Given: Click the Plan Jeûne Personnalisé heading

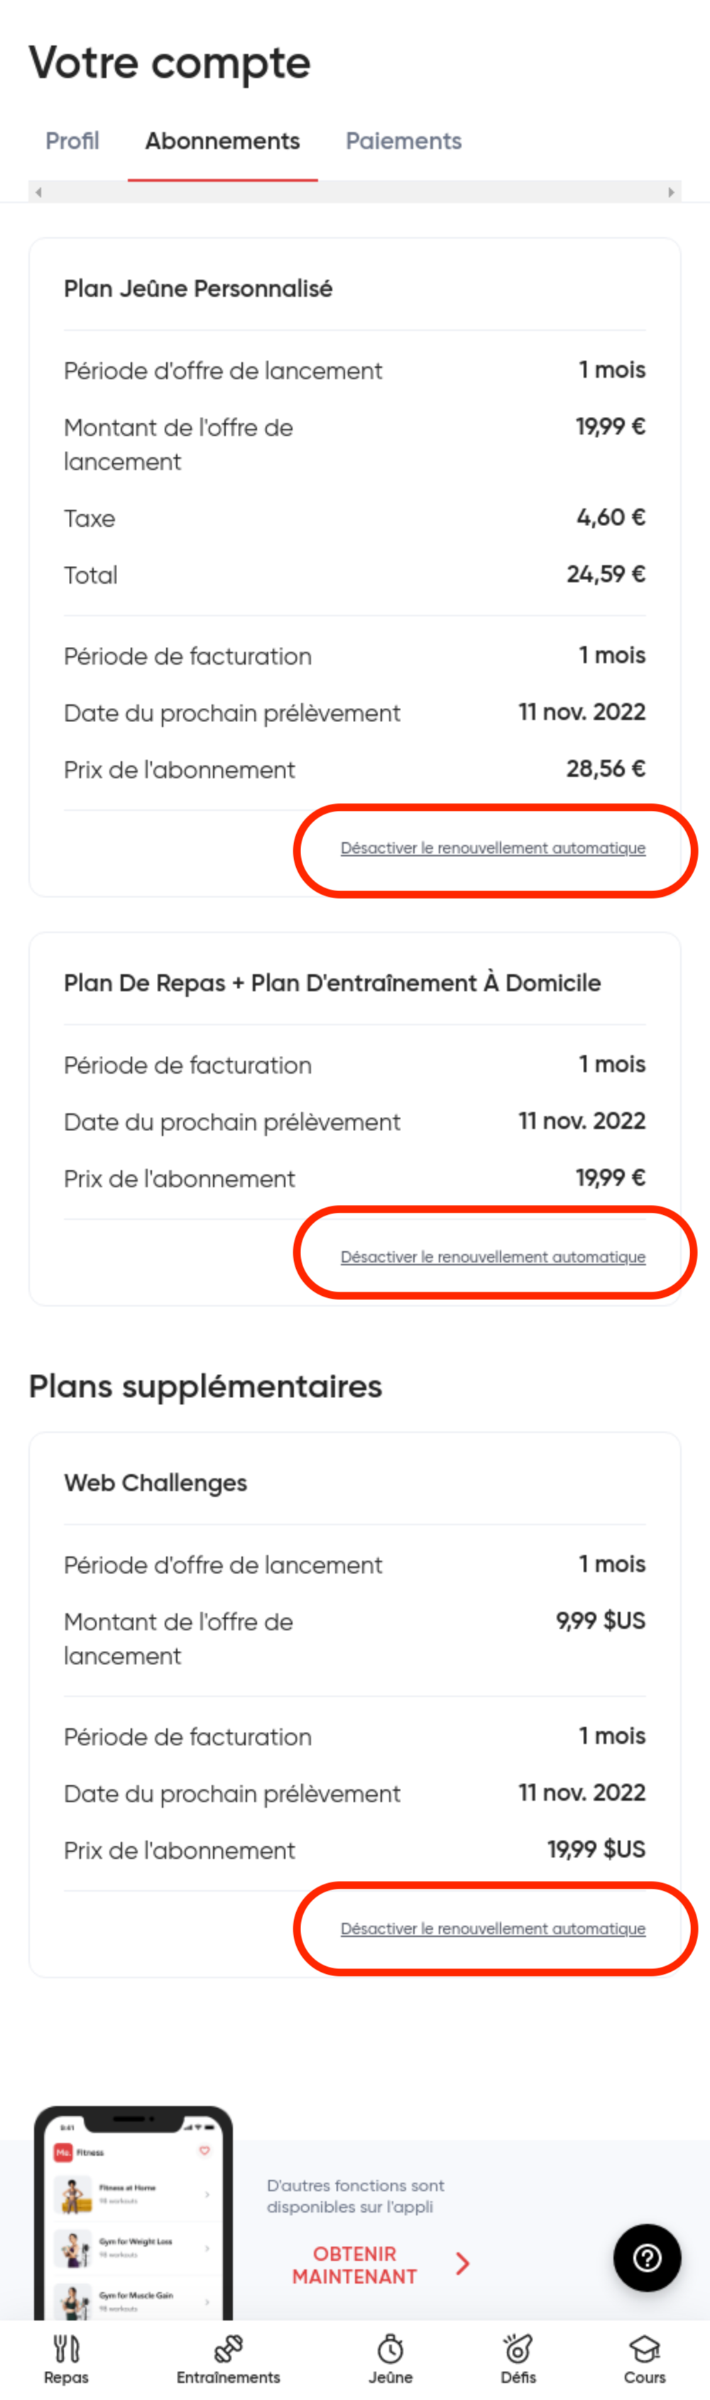Looking at the screenshot, I should [x=199, y=290].
